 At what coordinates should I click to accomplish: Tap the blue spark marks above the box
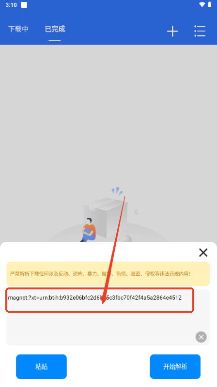coord(117,191)
